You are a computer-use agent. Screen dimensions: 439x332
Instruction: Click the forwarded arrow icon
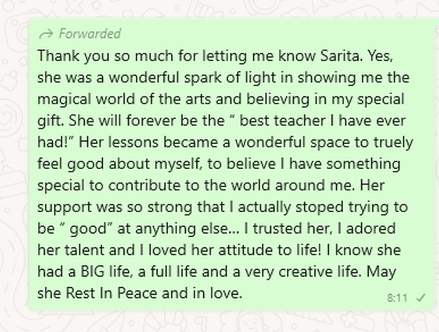pyautogui.click(x=46, y=34)
